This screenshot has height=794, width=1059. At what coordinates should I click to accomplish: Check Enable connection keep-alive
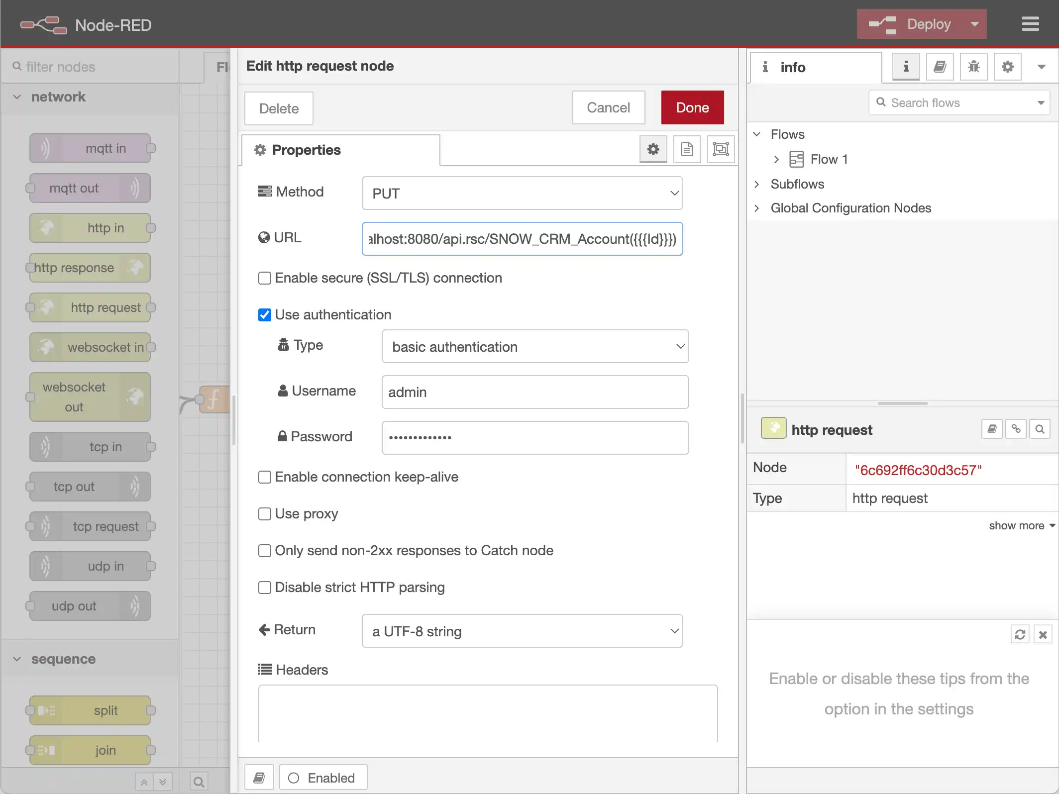pyautogui.click(x=264, y=477)
